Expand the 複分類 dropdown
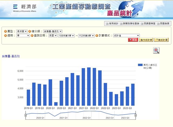The image size is (173, 127). (x=52, y=31)
